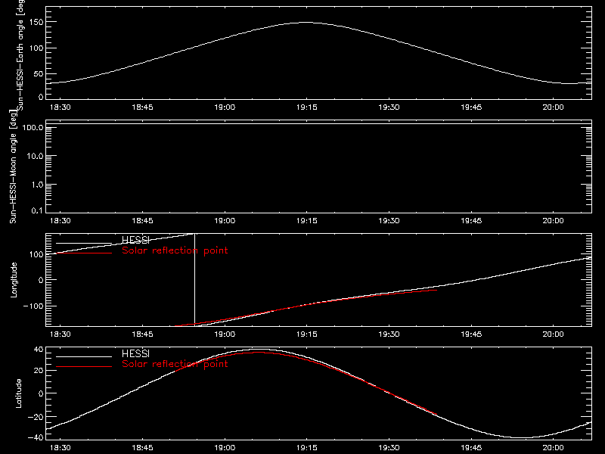
Task: Click the 20 tick on Latitude axis
Action: [39, 371]
